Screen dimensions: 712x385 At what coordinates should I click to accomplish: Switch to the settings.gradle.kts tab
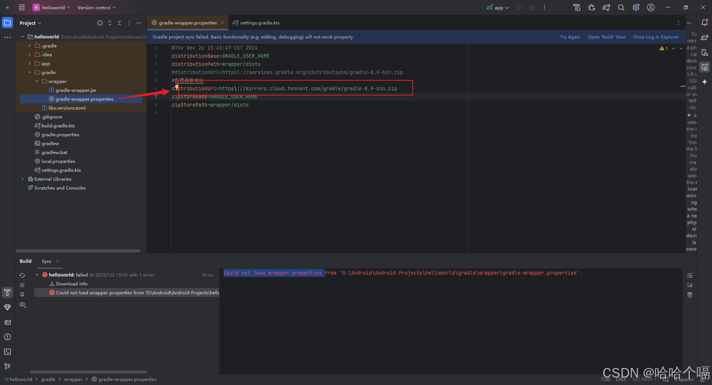click(260, 23)
